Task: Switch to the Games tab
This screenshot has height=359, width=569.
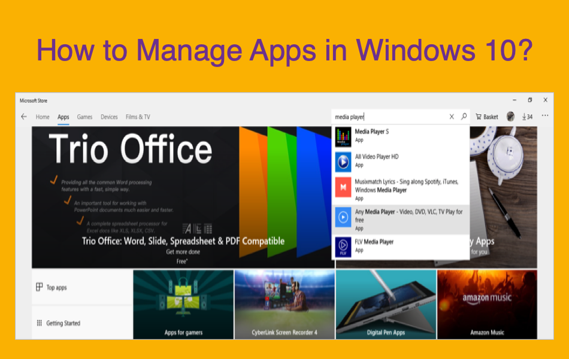Action: coord(84,117)
